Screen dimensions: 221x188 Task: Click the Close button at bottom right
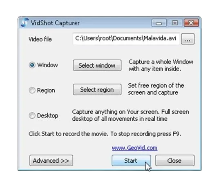click(x=175, y=160)
